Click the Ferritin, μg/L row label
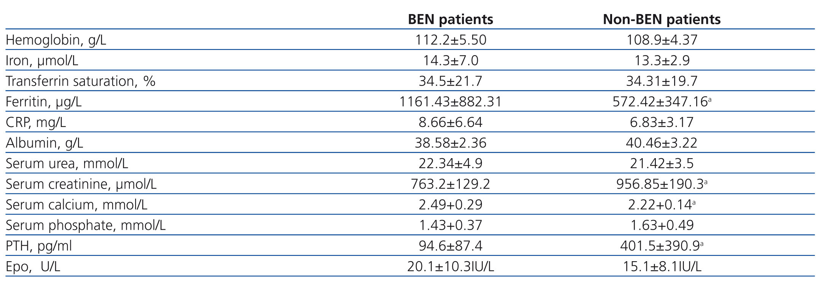 tap(43, 102)
